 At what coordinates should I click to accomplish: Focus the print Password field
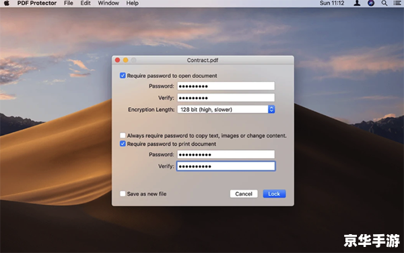[x=226, y=155]
